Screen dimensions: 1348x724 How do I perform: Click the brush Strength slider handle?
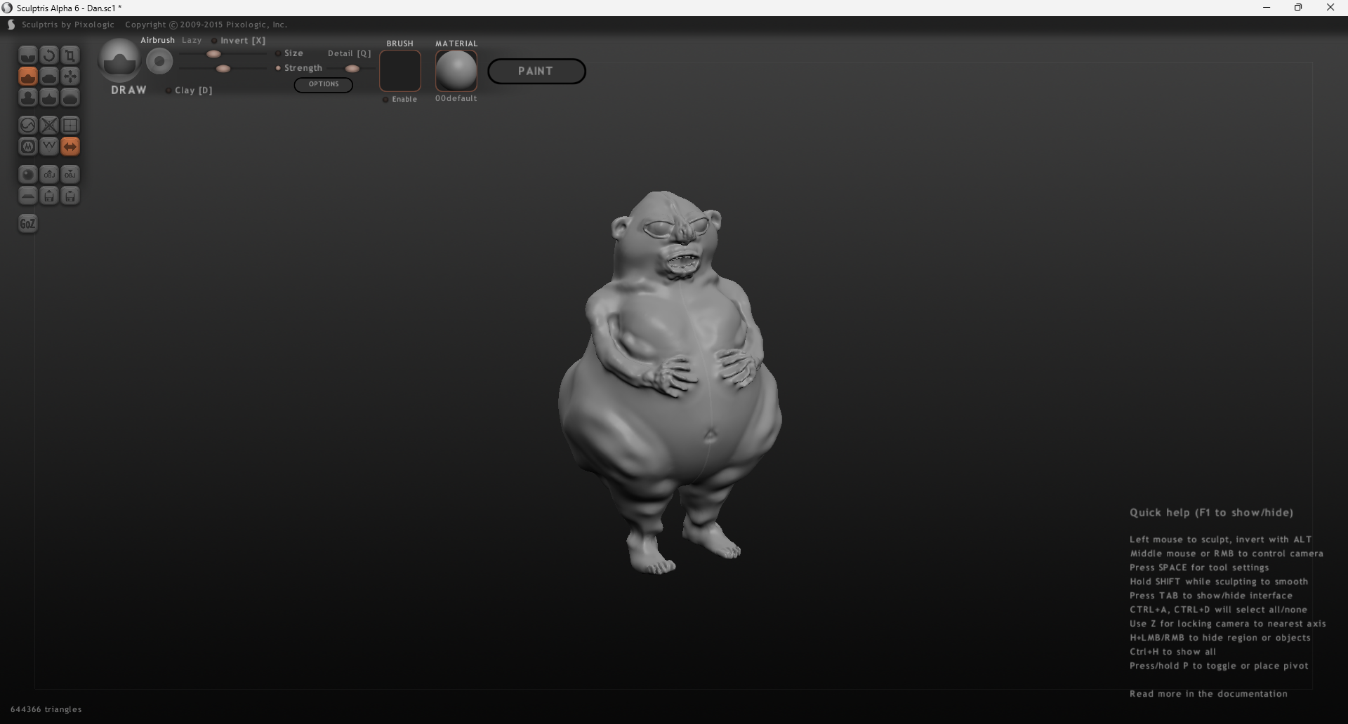coord(223,69)
